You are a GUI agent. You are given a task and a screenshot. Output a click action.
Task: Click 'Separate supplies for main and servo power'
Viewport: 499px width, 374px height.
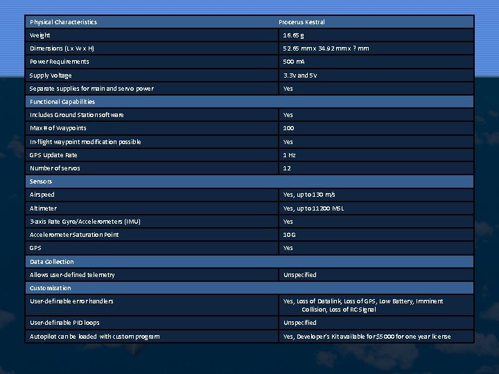click(91, 89)
